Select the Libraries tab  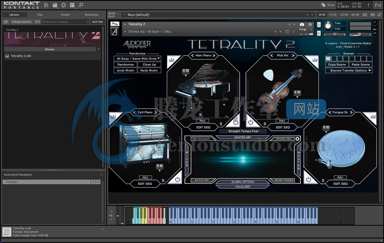(x=14, y=15)
